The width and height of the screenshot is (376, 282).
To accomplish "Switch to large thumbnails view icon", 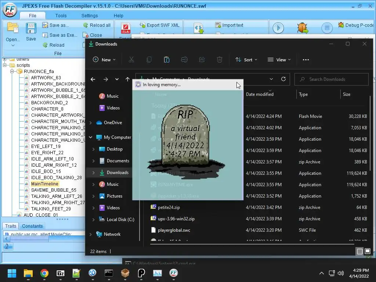I will tap(367, 251).
